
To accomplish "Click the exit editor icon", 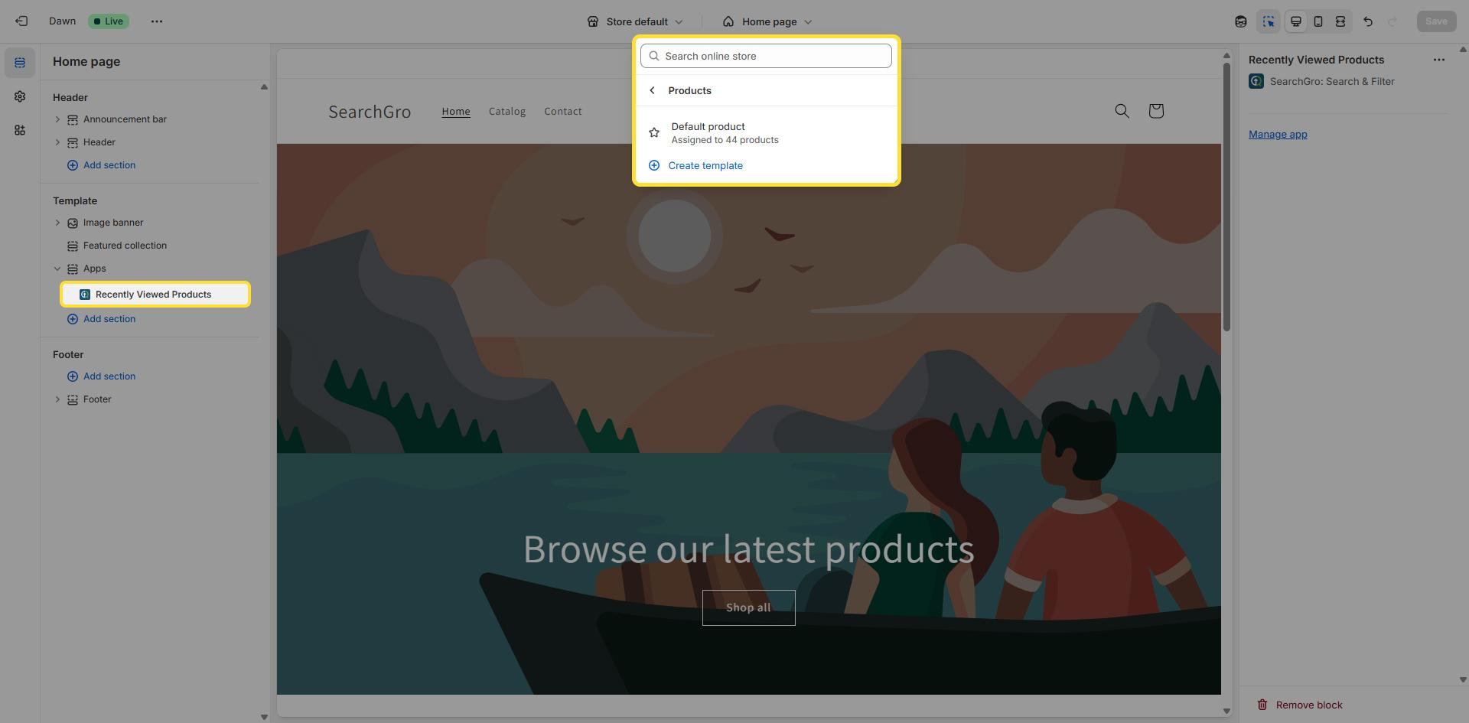I will [x=21, y=21].
